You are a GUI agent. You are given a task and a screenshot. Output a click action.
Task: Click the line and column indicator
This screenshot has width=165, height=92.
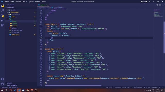[110, 87]
